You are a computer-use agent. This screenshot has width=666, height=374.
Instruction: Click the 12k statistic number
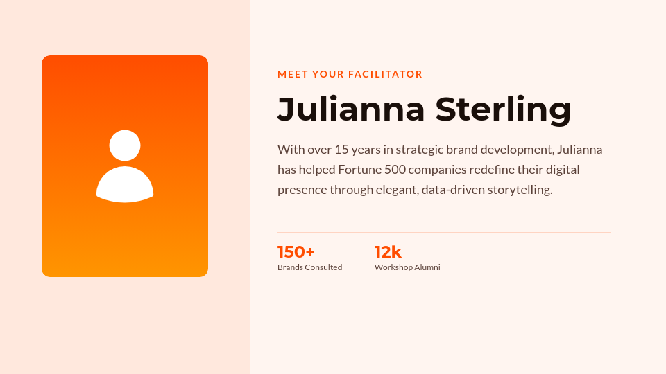pos(388,252)
